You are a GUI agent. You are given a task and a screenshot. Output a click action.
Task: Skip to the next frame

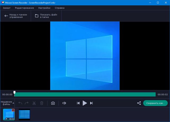coord(91,103)
